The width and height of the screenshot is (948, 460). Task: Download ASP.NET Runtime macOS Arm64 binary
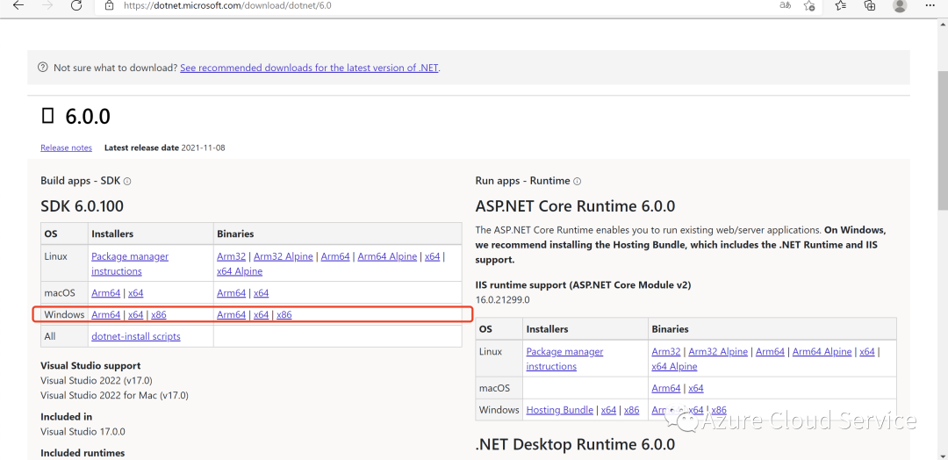coord(666,388)
